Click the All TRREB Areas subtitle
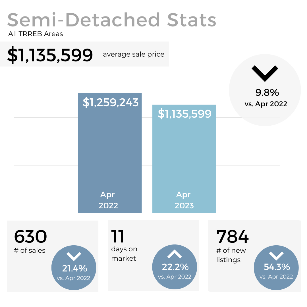 [36, 34]
